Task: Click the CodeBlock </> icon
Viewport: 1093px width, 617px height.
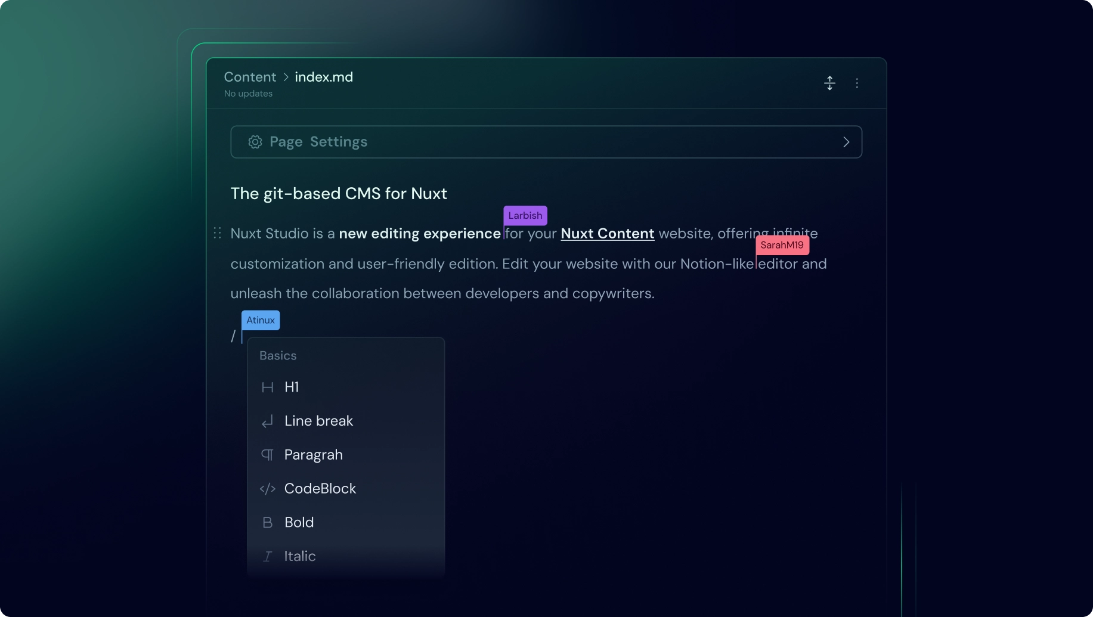Action: point(267,488)
